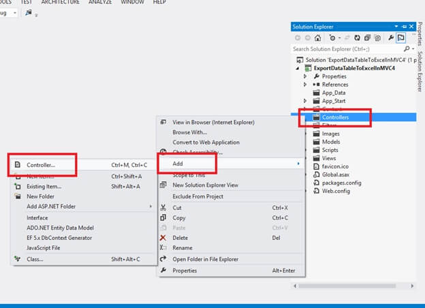The width and height of the screenshot is (425, 308).
Task: Choose Properties at the bottom of the context menu
Action: (x=231, y=271)
